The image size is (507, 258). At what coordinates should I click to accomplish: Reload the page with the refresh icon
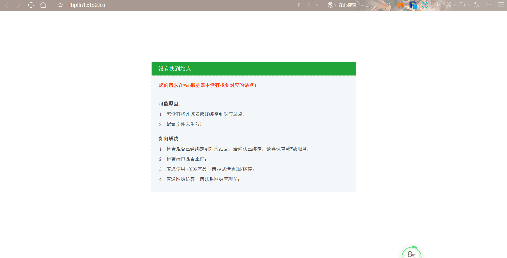coord(31,5)
